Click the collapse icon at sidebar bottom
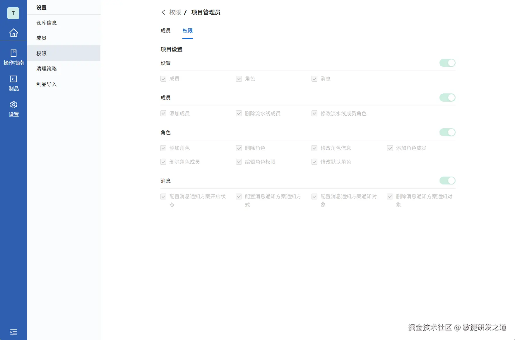Screen dimensions: 515x340 pyautogui.click(x=13, y=332)
